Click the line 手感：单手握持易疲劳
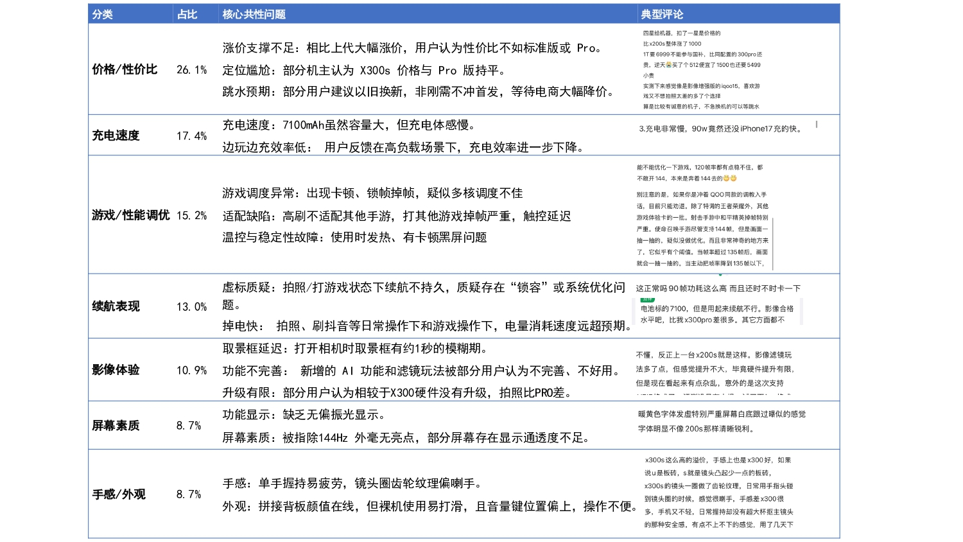963x542 pixels. tap(352, 484)
